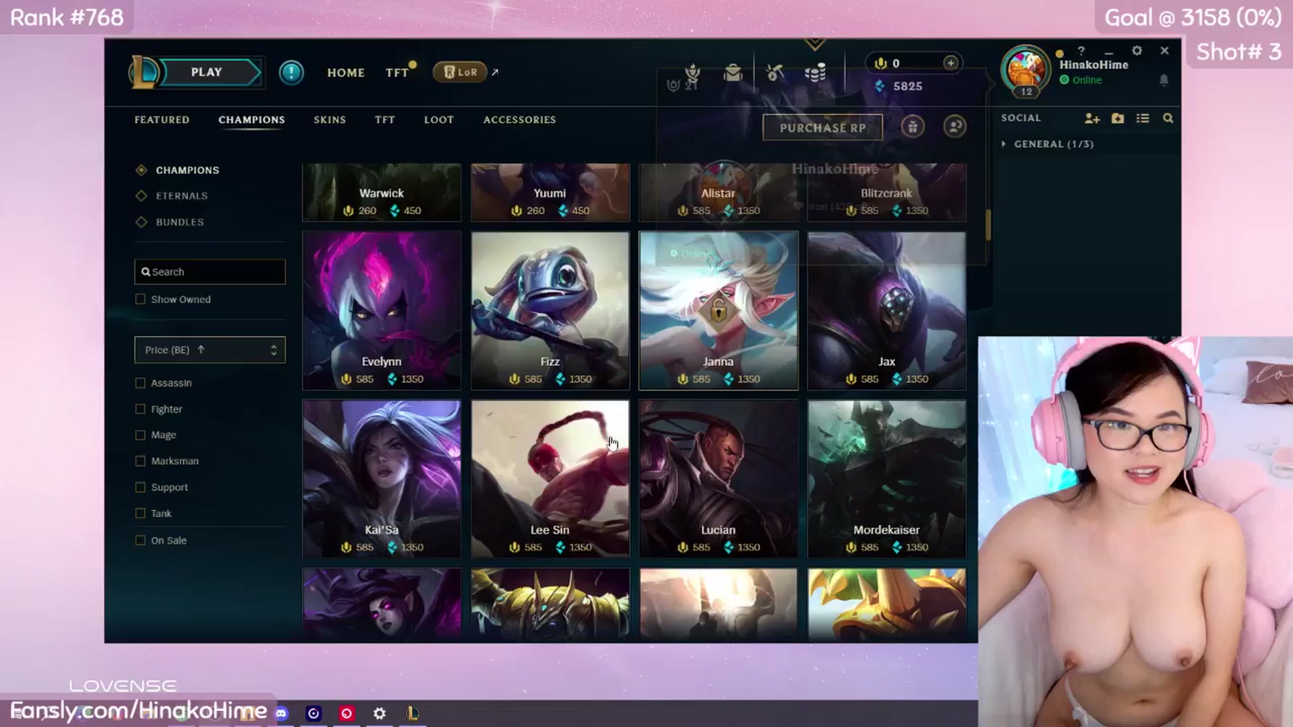Open the TFT store tab
This screenshot has height=727, width=1293.
tap(385, 120)
